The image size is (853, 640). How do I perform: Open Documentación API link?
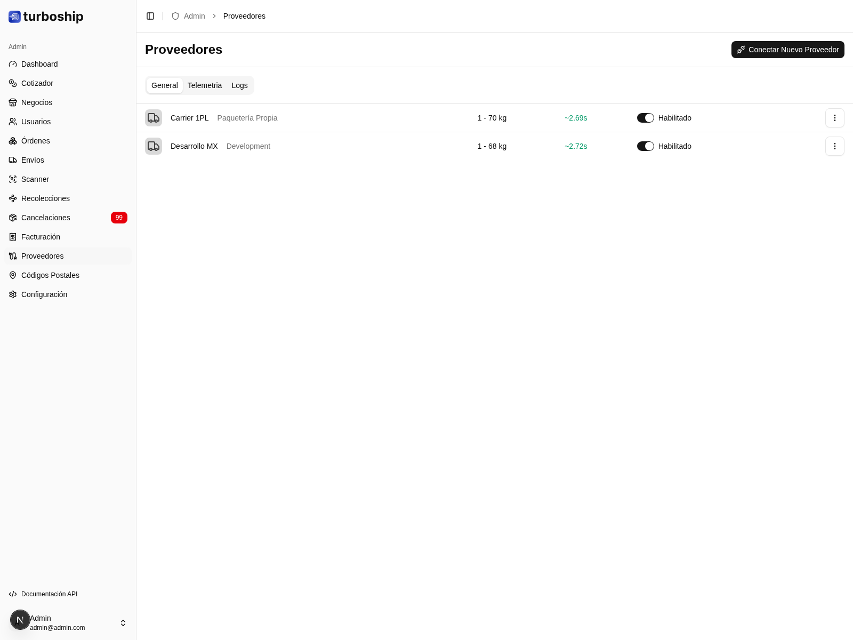pyautogui.click(x=50, y=594)
